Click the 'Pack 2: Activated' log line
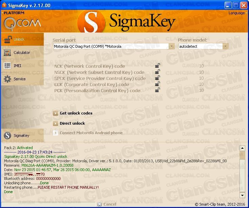The height and width of the screenshot is (208, 249). point(18,148)
